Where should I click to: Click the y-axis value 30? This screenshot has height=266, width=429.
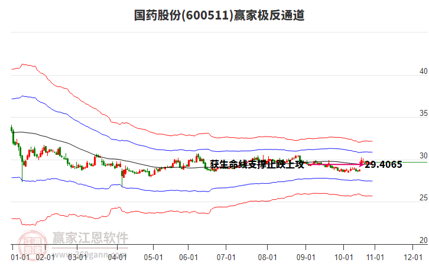pos(424,155)
